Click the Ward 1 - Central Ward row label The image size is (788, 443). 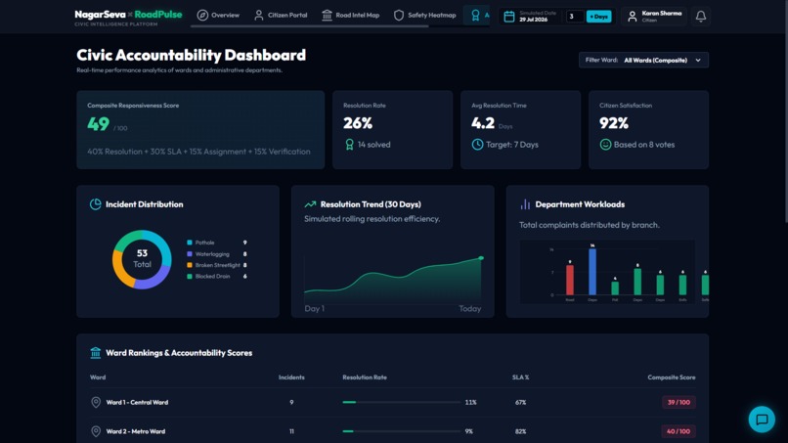(137, 402)
